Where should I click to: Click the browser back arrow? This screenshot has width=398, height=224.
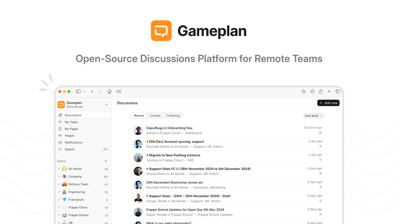(x=92, y=91)
